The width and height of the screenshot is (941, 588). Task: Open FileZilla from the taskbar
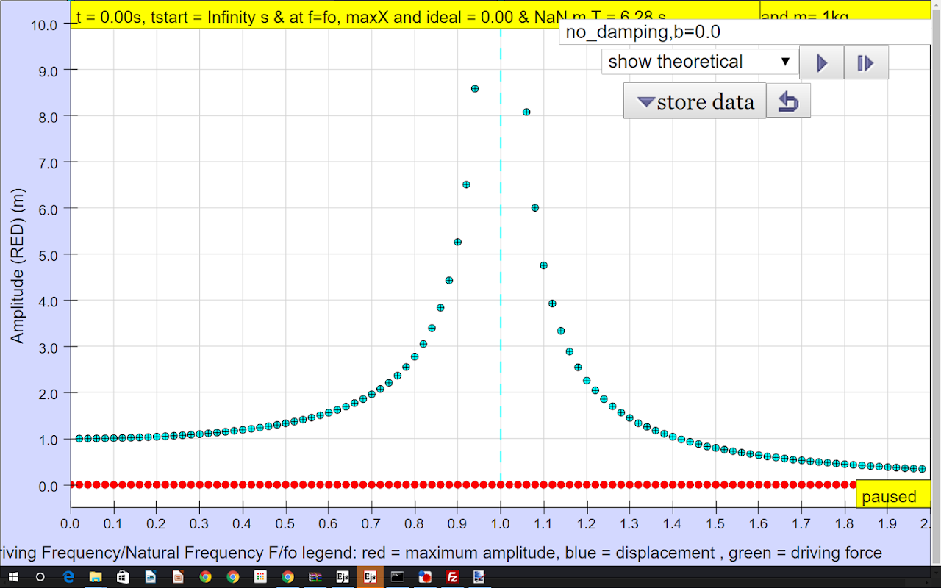(x=453, y=577)
